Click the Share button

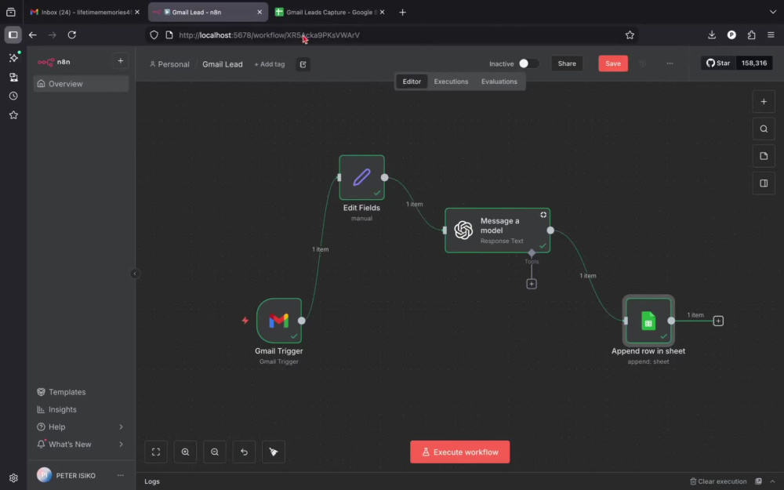click(x=567, y=64)
